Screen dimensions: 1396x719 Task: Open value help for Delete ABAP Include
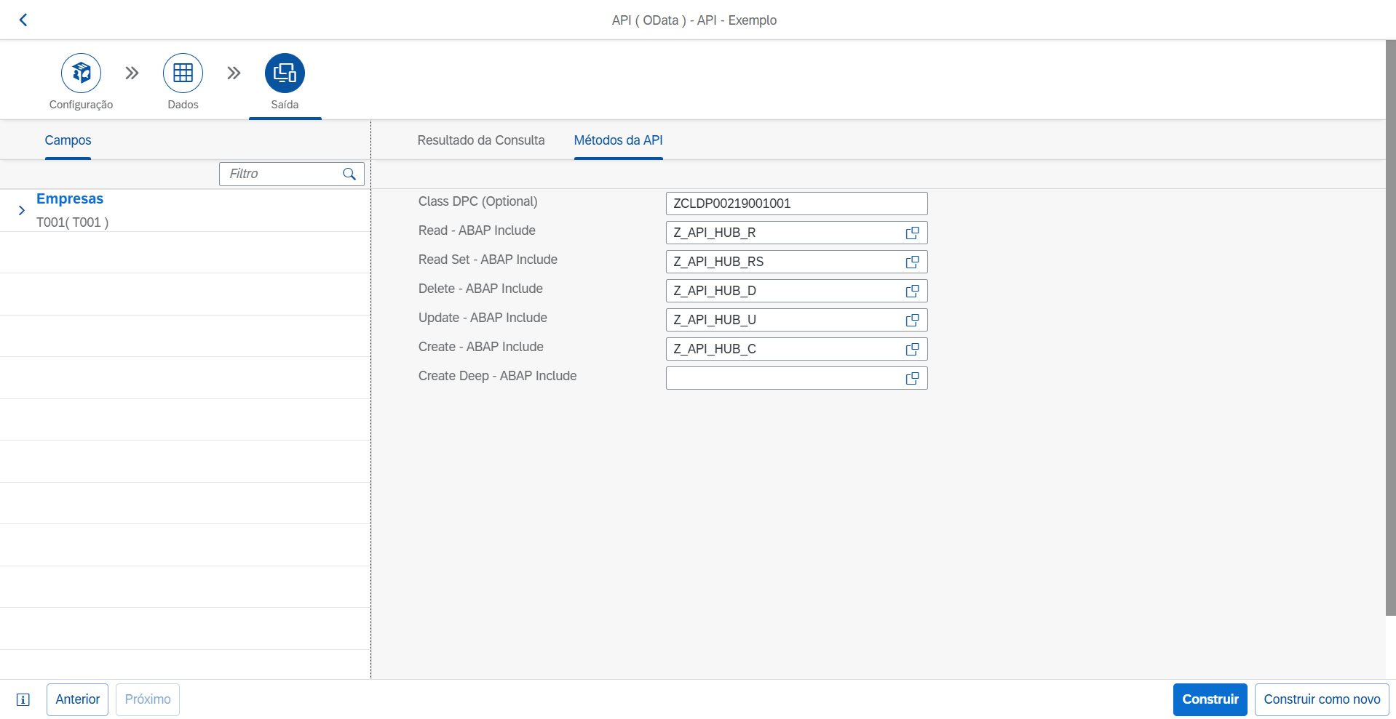pyautogui.click(x=912, y=292)
